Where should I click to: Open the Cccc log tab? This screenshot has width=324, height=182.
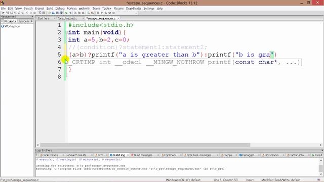point(100,155)
